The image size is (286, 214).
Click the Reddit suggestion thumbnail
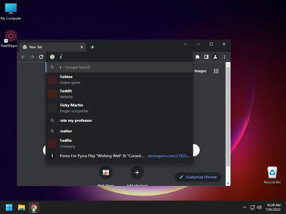[52, 94]
